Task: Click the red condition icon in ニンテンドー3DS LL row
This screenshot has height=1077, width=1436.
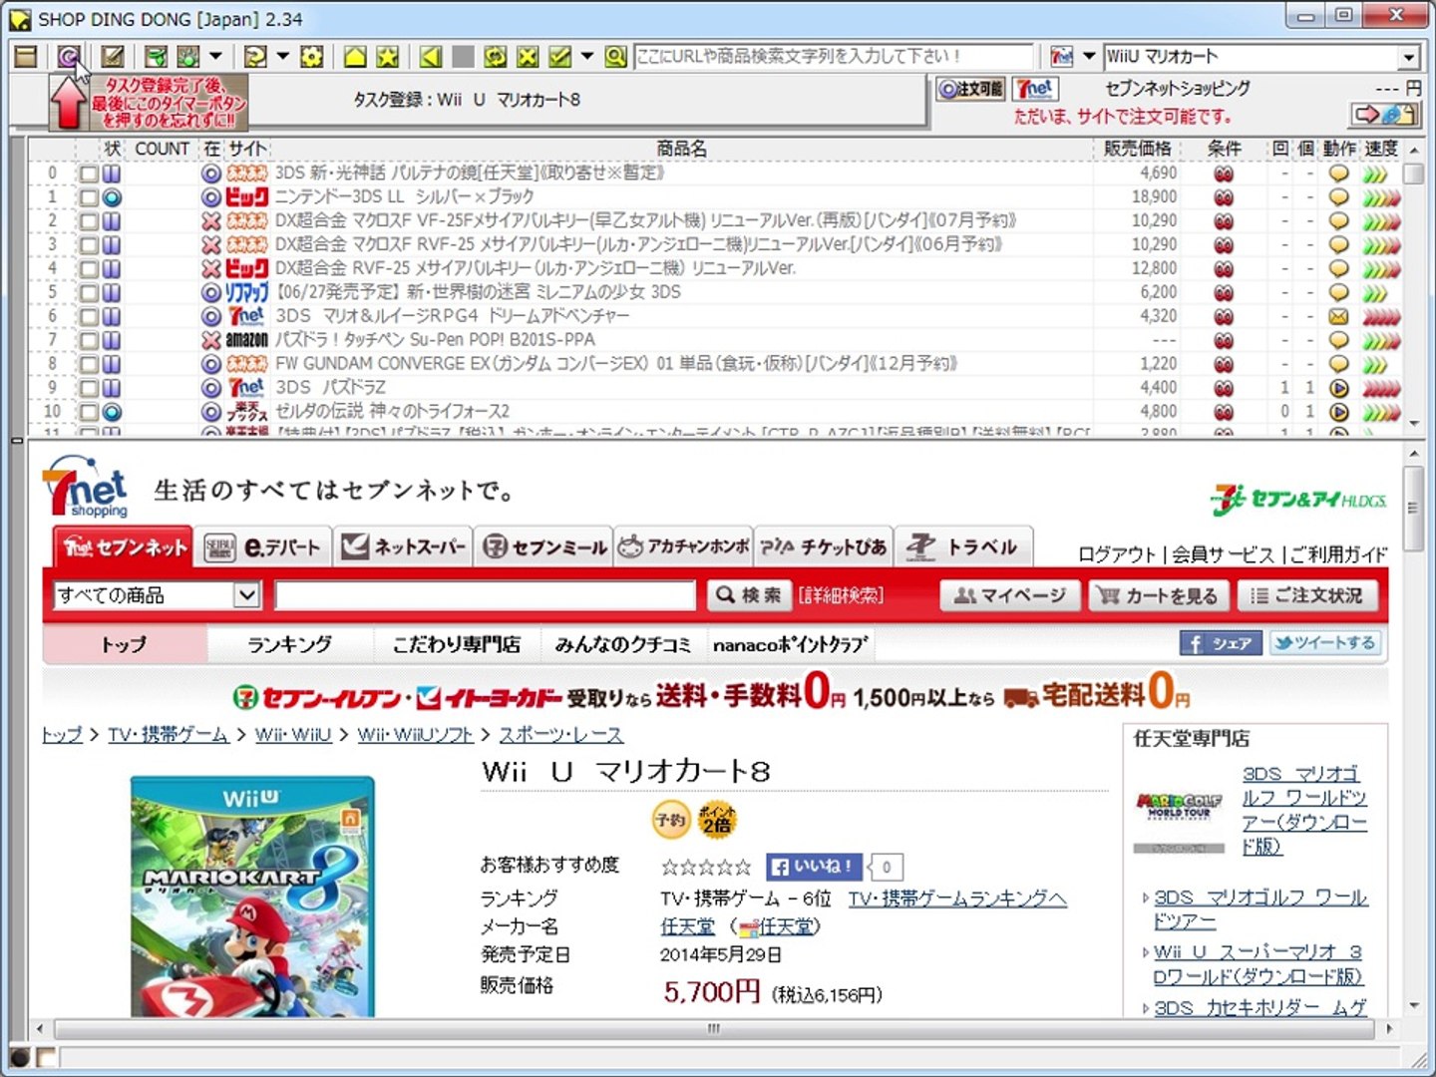Action: pyautogui.click(x=1224, y=197)
